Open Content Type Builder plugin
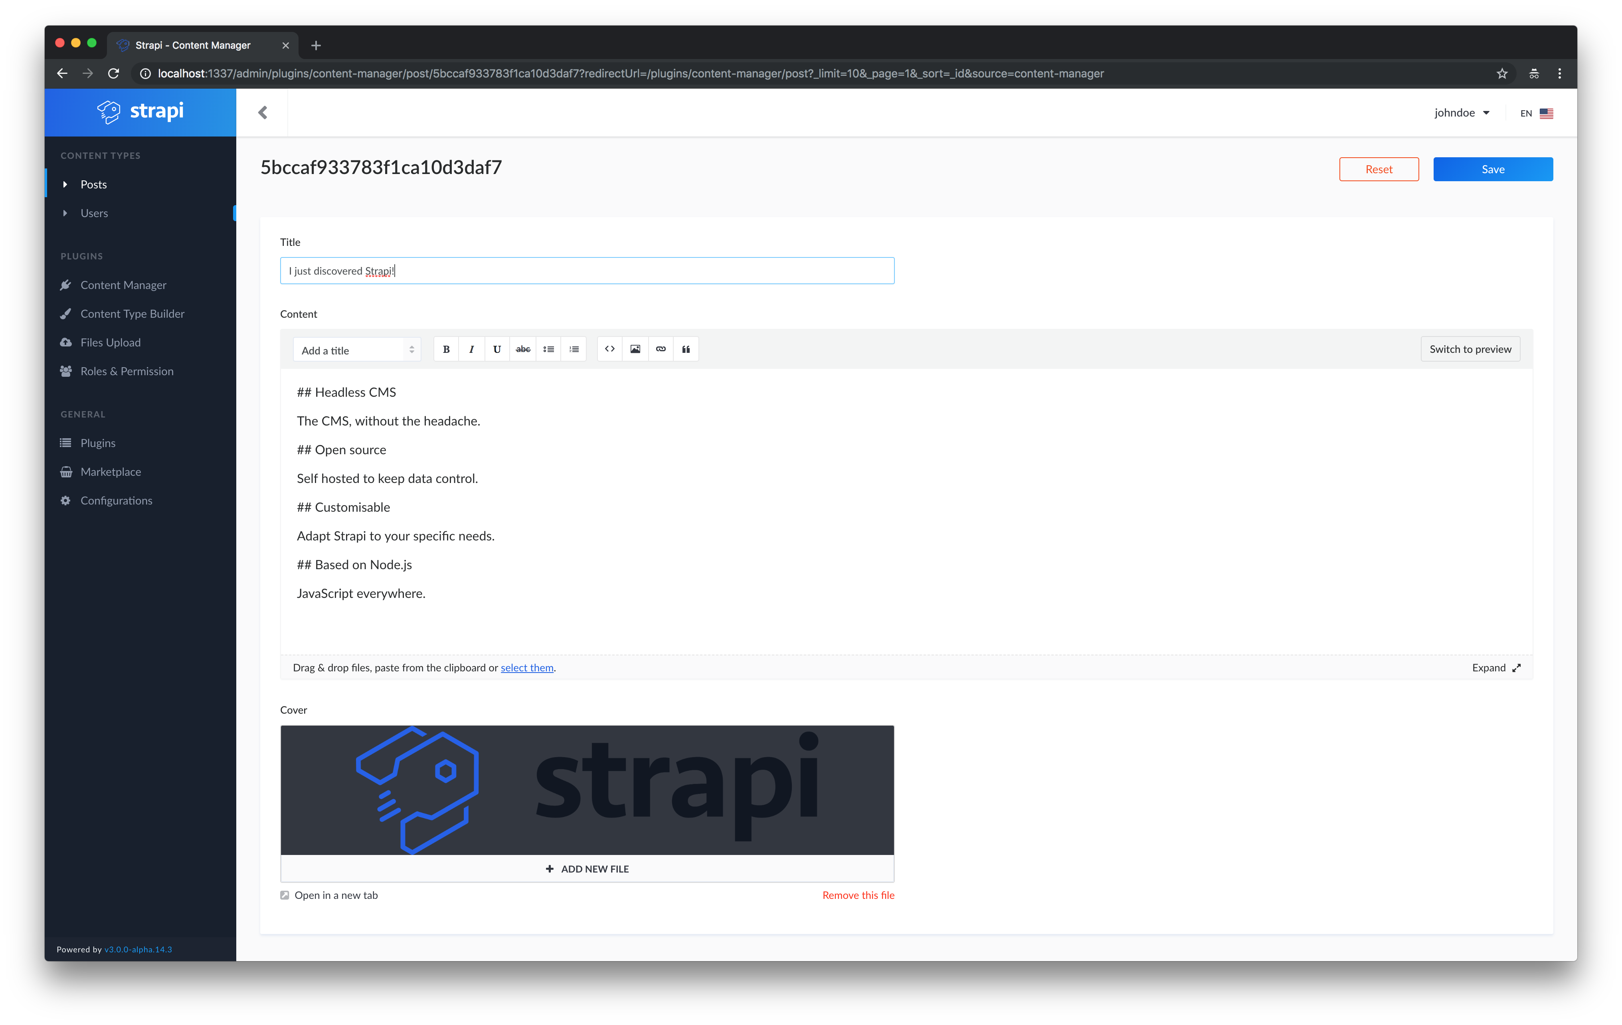 [x=132, y=314]
